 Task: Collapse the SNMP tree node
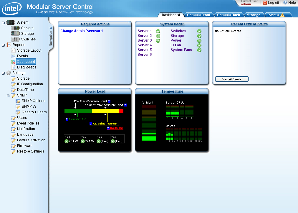click(8, 96)
